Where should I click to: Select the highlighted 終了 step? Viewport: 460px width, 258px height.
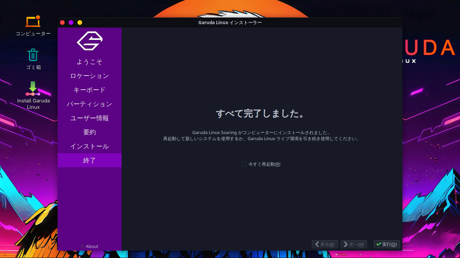(90, 160)
